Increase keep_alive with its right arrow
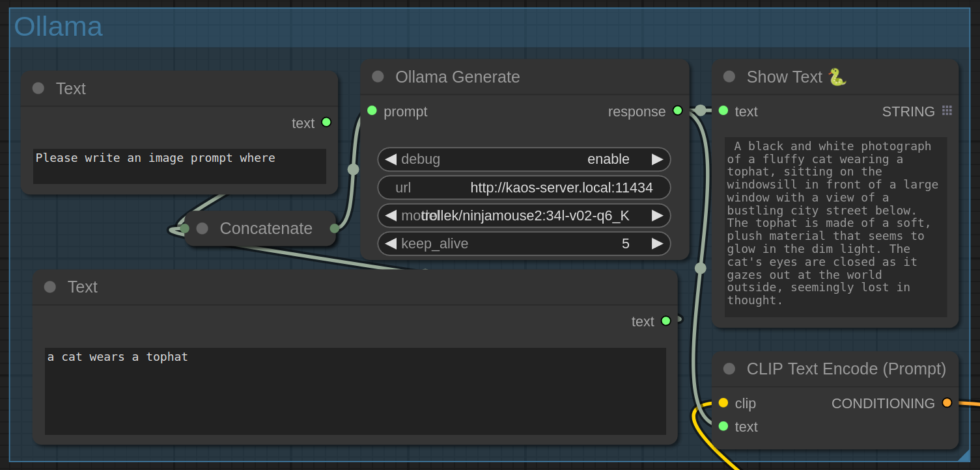 click(657, 244)
